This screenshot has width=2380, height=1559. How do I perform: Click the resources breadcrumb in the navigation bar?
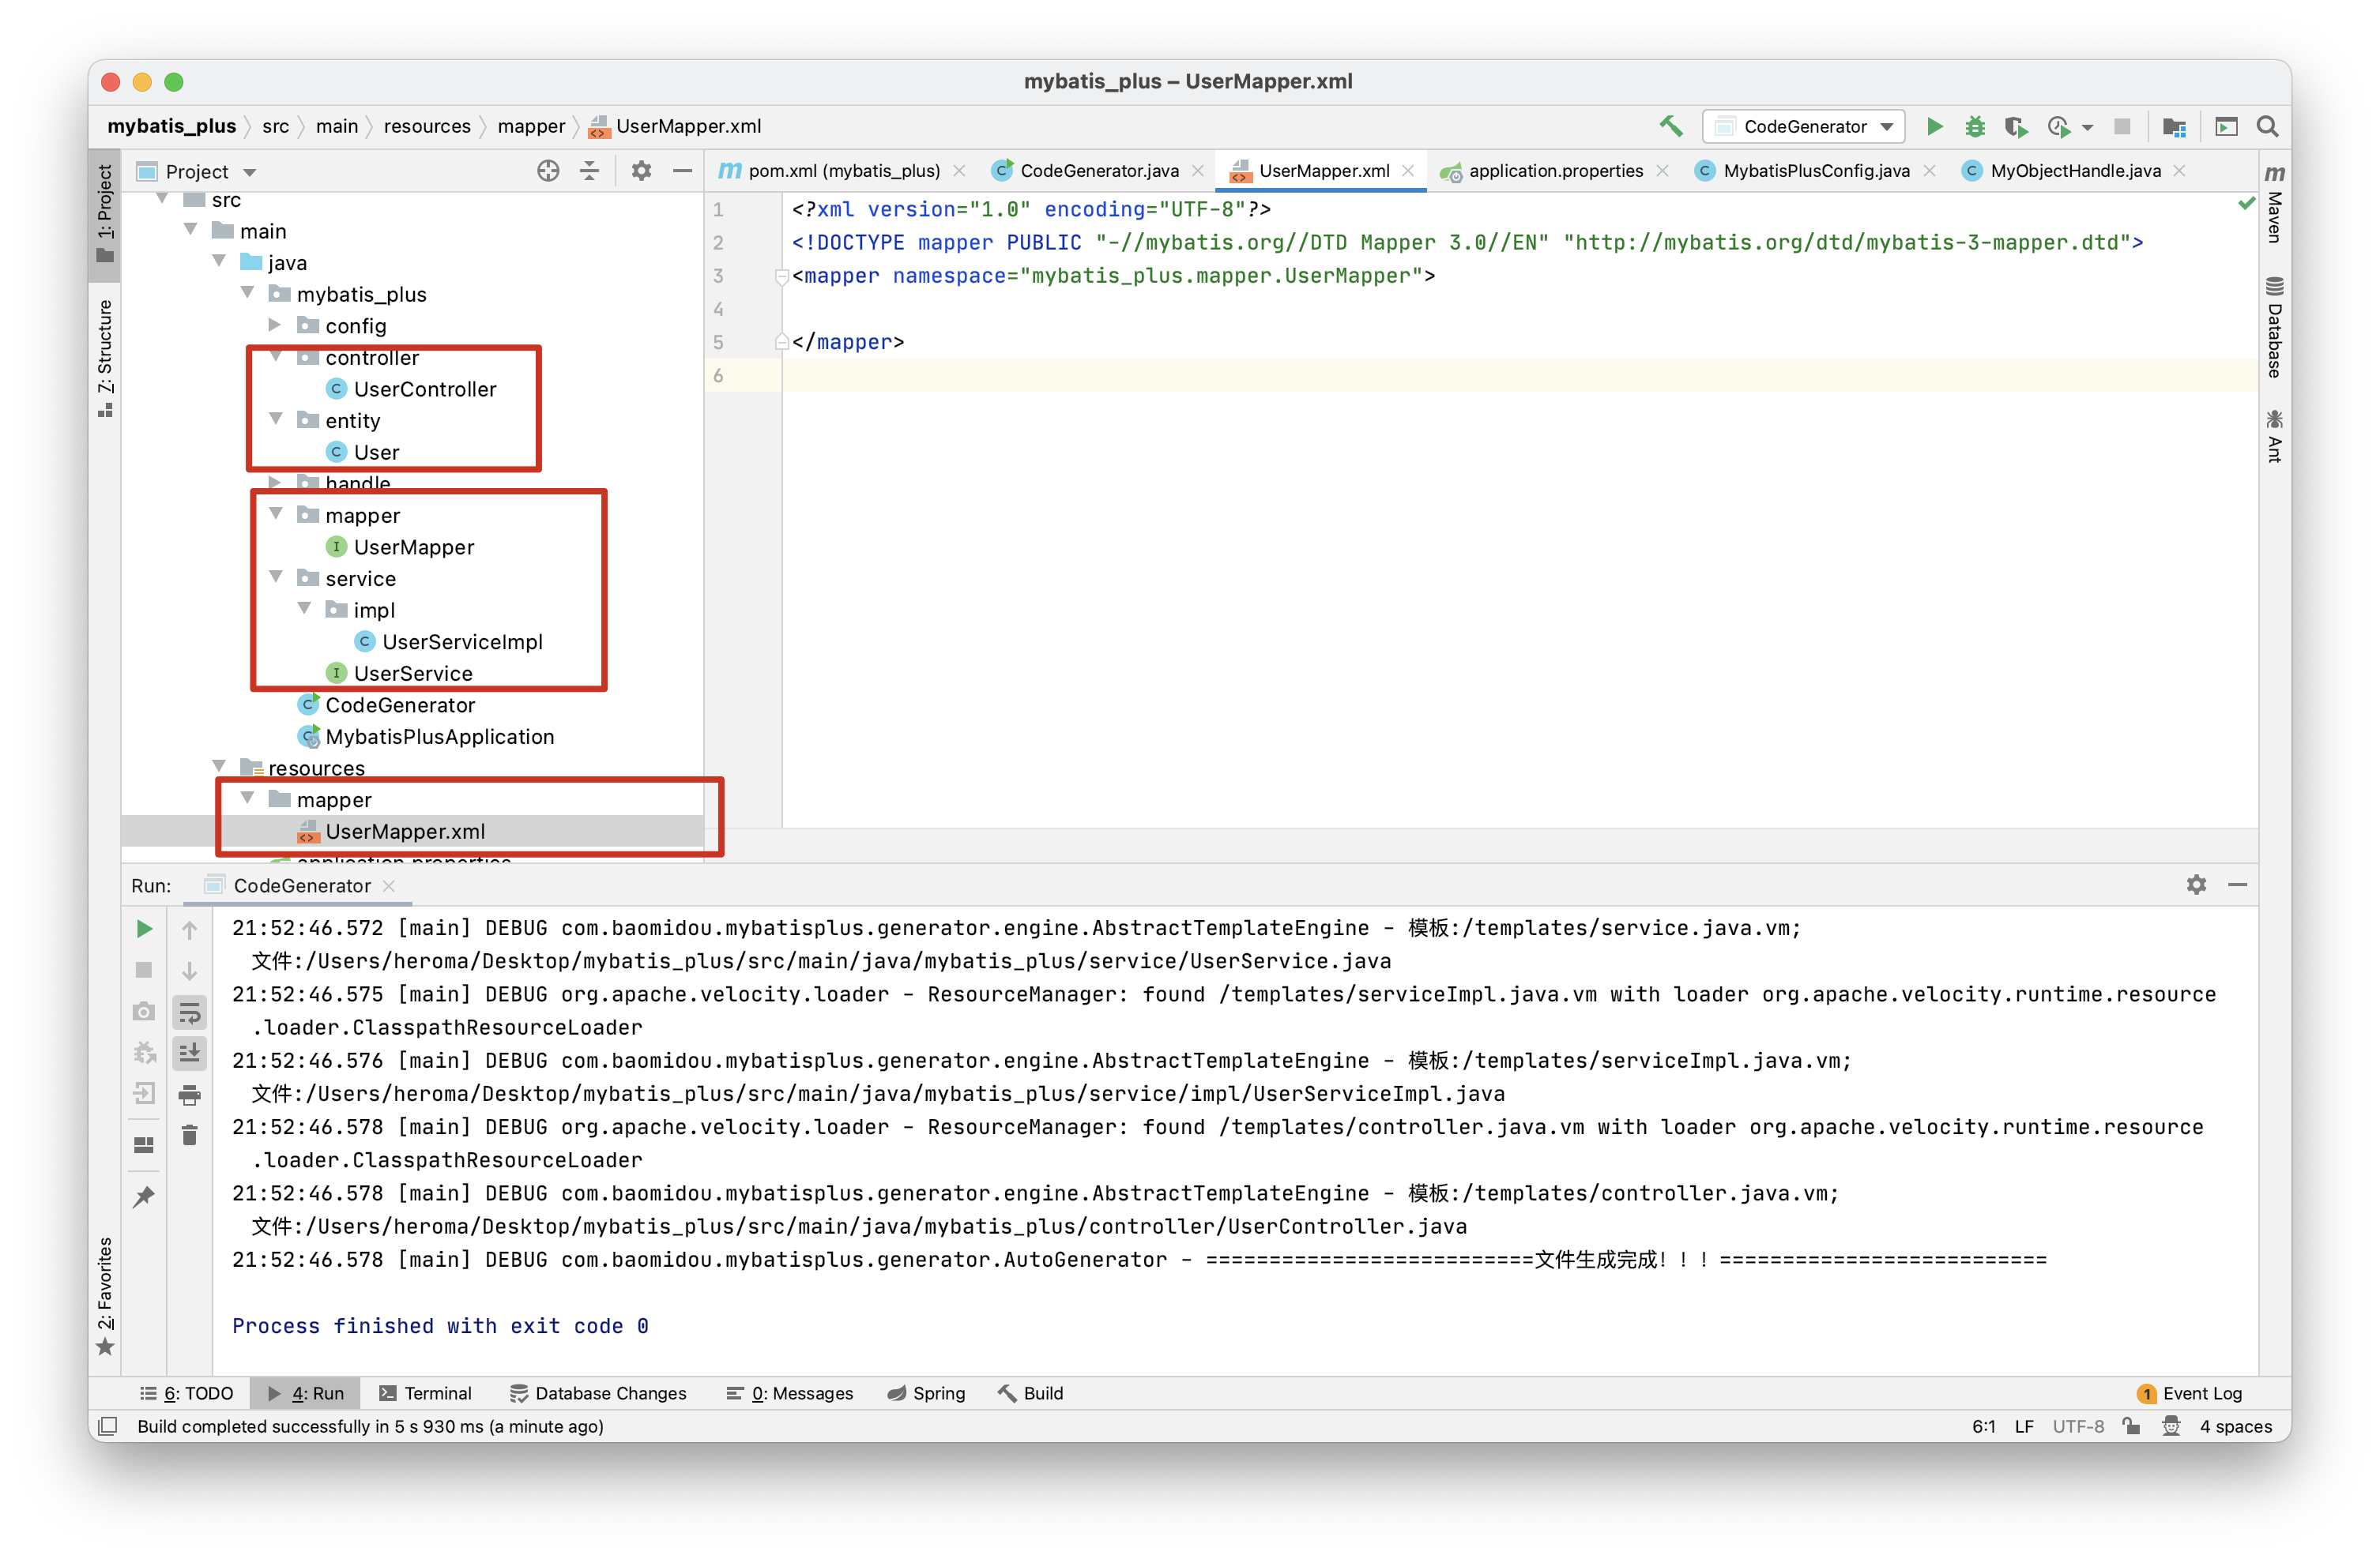point(427,127)
